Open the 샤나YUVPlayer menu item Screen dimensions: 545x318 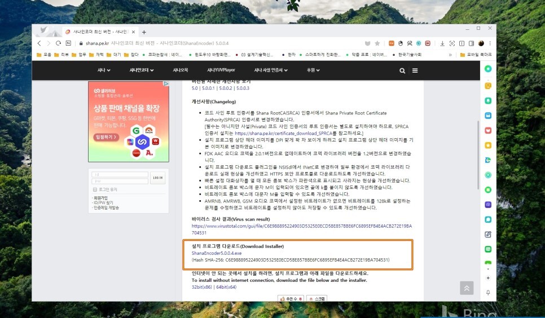[x=221, y=70]
